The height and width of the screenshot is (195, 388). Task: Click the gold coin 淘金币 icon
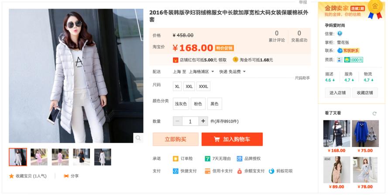pos(235,60)
